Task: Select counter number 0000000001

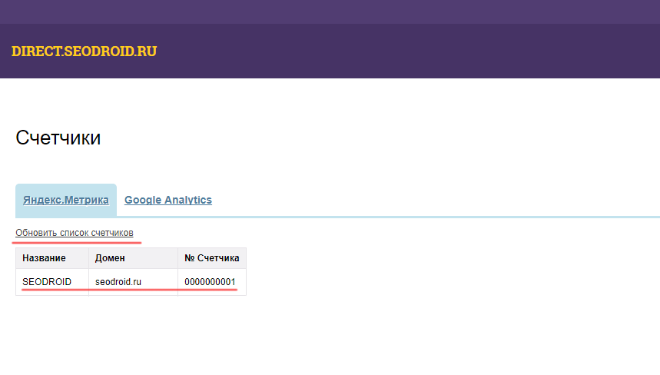Action: [210, 282]
